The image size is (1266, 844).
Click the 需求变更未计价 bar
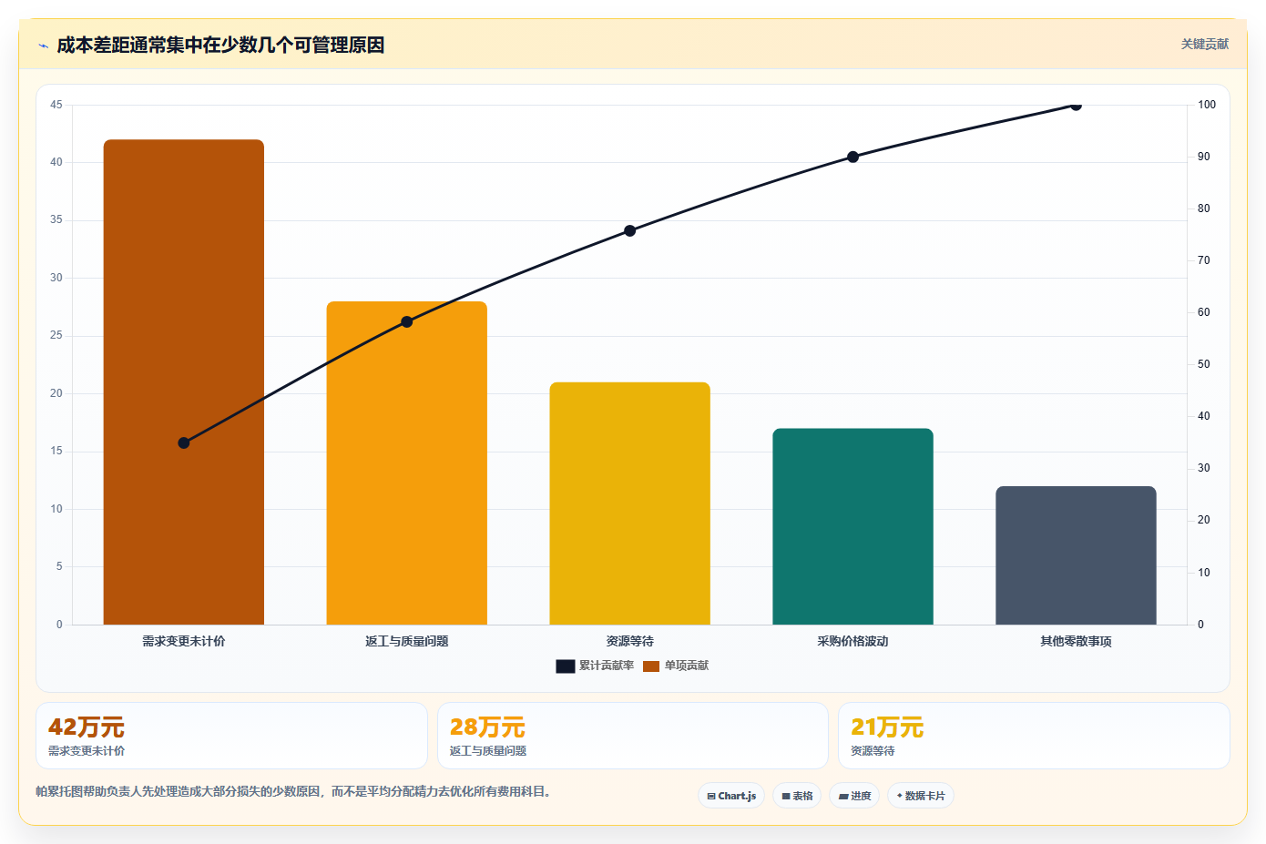click(184, 381)
